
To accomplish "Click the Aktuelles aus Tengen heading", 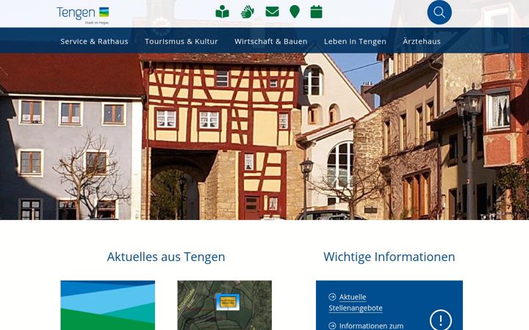I will [166, 257].
